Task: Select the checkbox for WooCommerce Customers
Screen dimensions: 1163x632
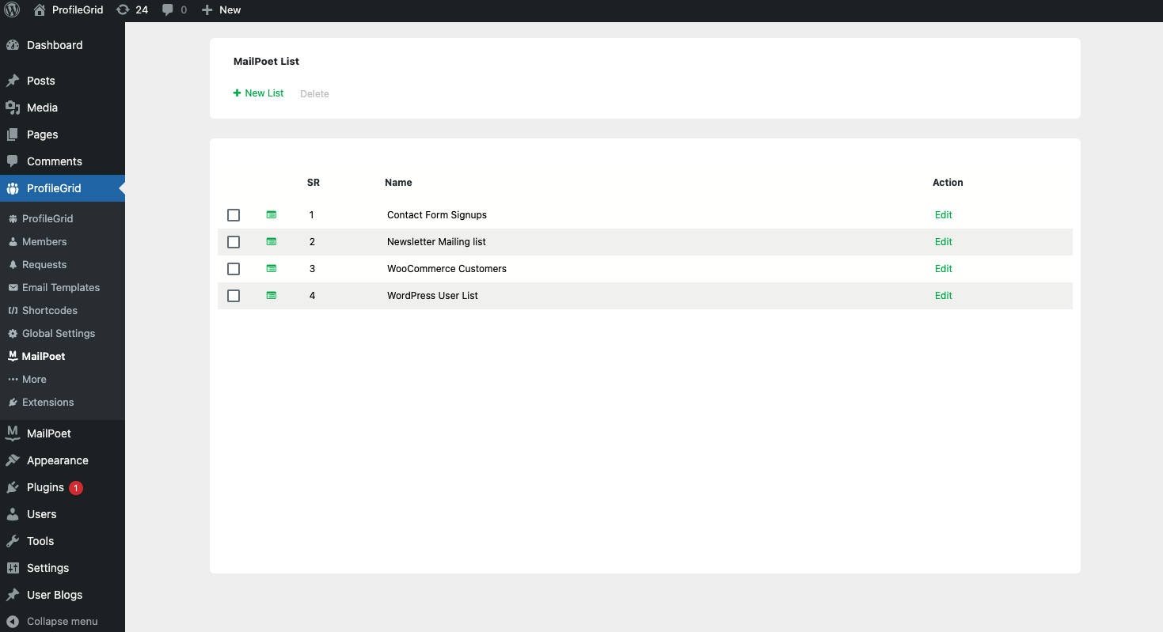Action: pos(234,269)
